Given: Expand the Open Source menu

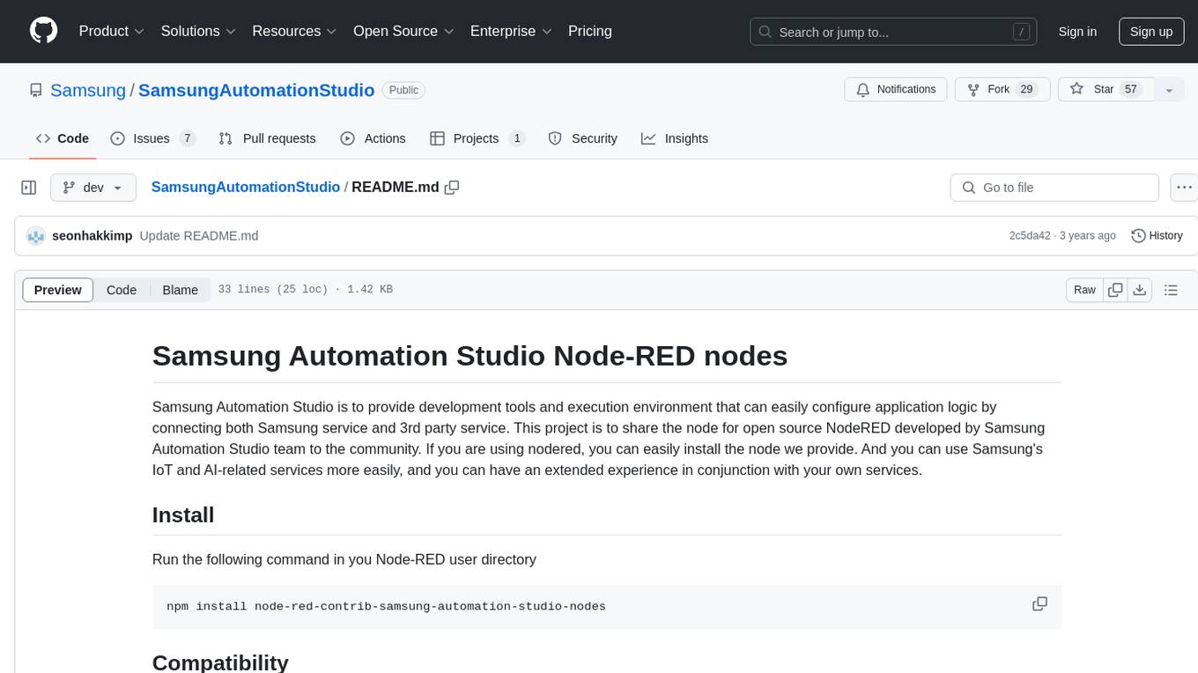Looking at the screenshot, I should coord(403,31).
